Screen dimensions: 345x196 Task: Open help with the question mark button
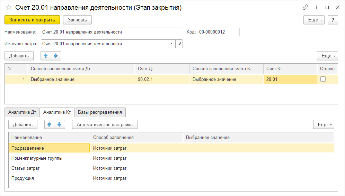click(x=333, y=20)
